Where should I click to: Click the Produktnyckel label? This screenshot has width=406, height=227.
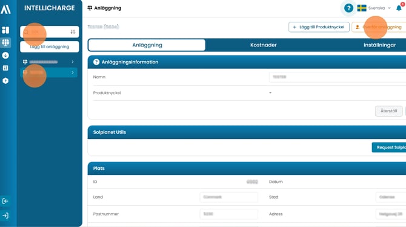(107, 93)
